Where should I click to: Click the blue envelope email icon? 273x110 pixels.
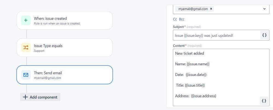26,75
